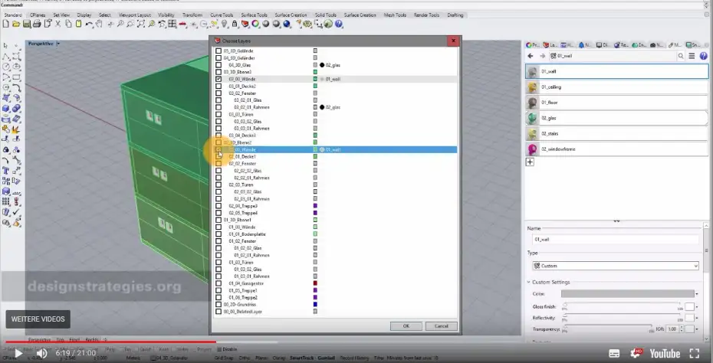Viewport: 713px width, 363px height.
Task: Click the YouTube red progress bar
Action: (x=110, y=342)
